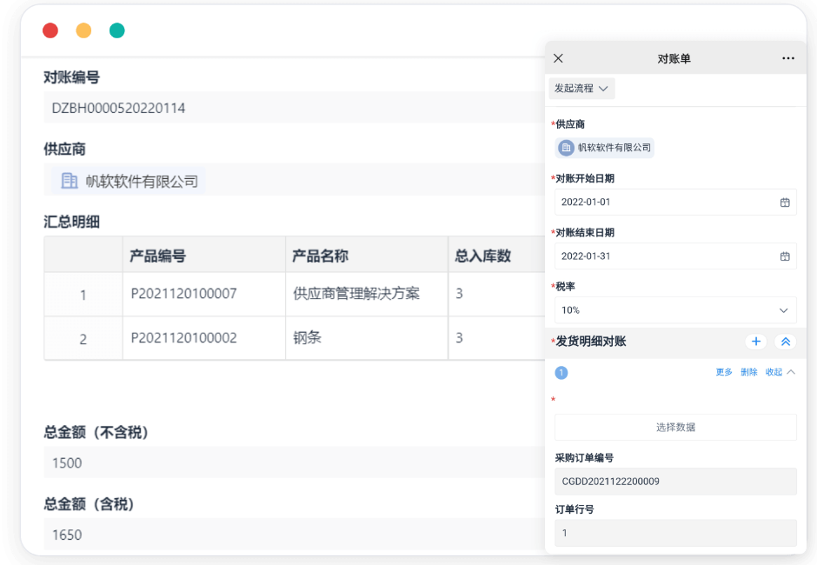Screen dimensions: 817x565
Task: Click 总入库数 value 3 for 钢条 row
Action: [x=496, y=338]
